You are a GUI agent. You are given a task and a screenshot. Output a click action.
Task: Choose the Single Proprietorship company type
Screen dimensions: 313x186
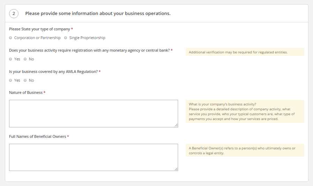[66, 38]
